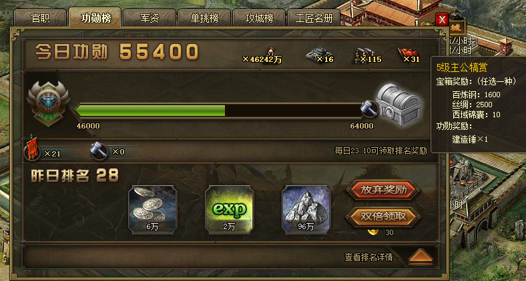The image size is (526, 281).
Task: Switch to the 官职 tab
Action: [x=40, y=18]
